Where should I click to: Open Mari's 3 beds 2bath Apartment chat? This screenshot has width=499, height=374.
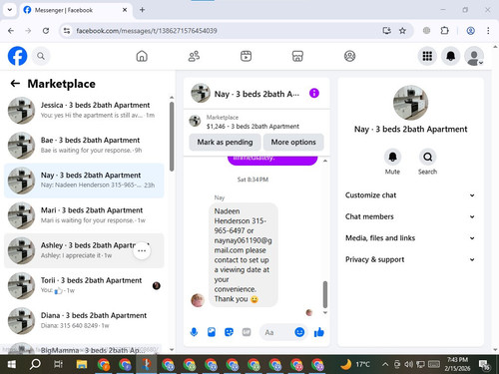[84, 215]
